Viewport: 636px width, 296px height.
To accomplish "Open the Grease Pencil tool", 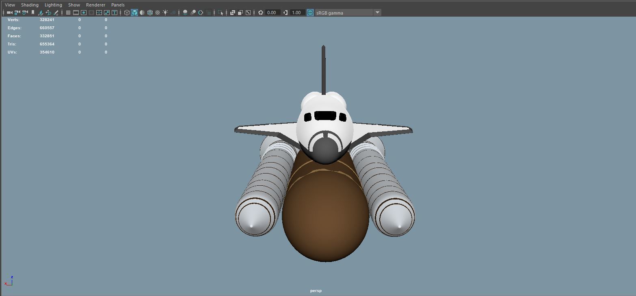I will click(56, 13).
